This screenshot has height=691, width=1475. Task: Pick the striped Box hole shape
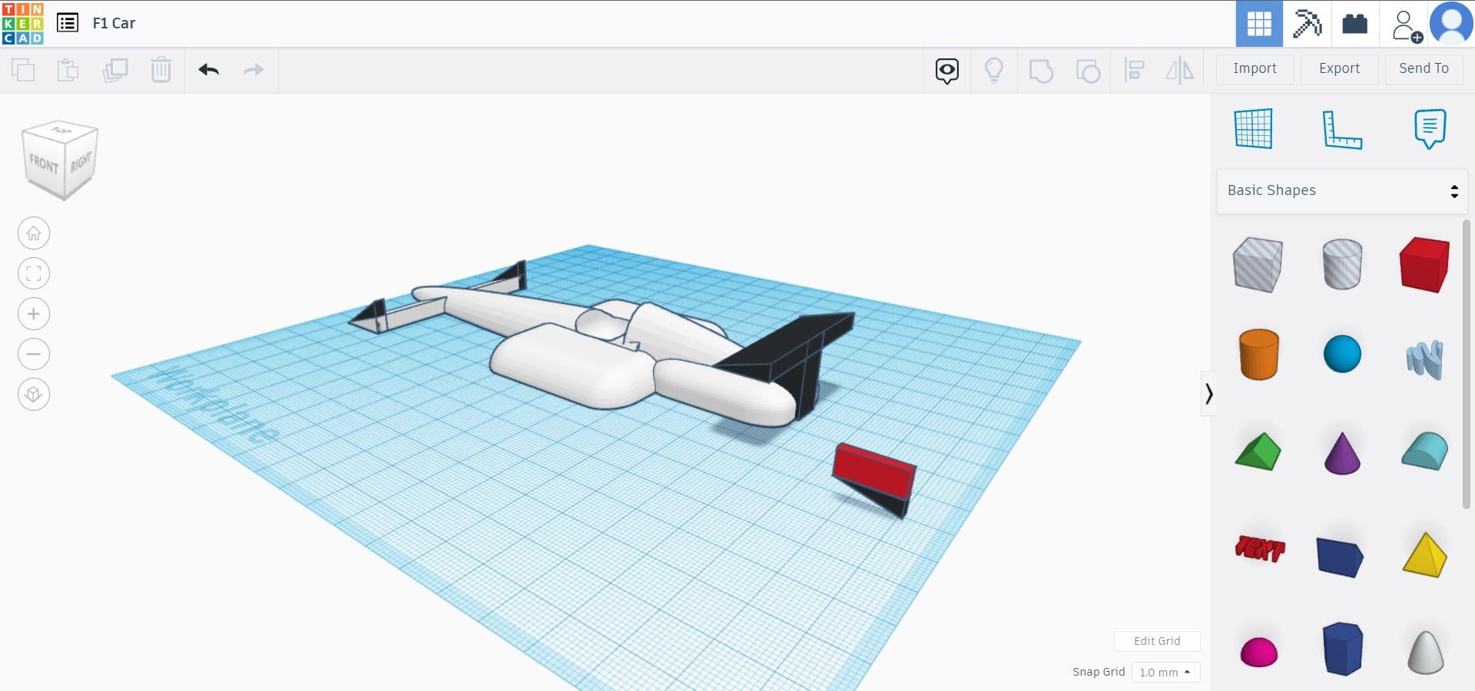tap(1258, 265)
